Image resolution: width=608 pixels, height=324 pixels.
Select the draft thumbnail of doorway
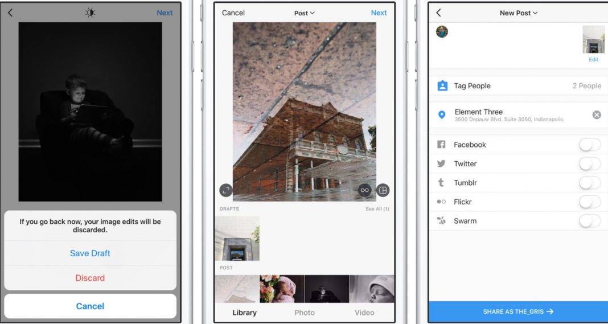(x=237, y=238)
